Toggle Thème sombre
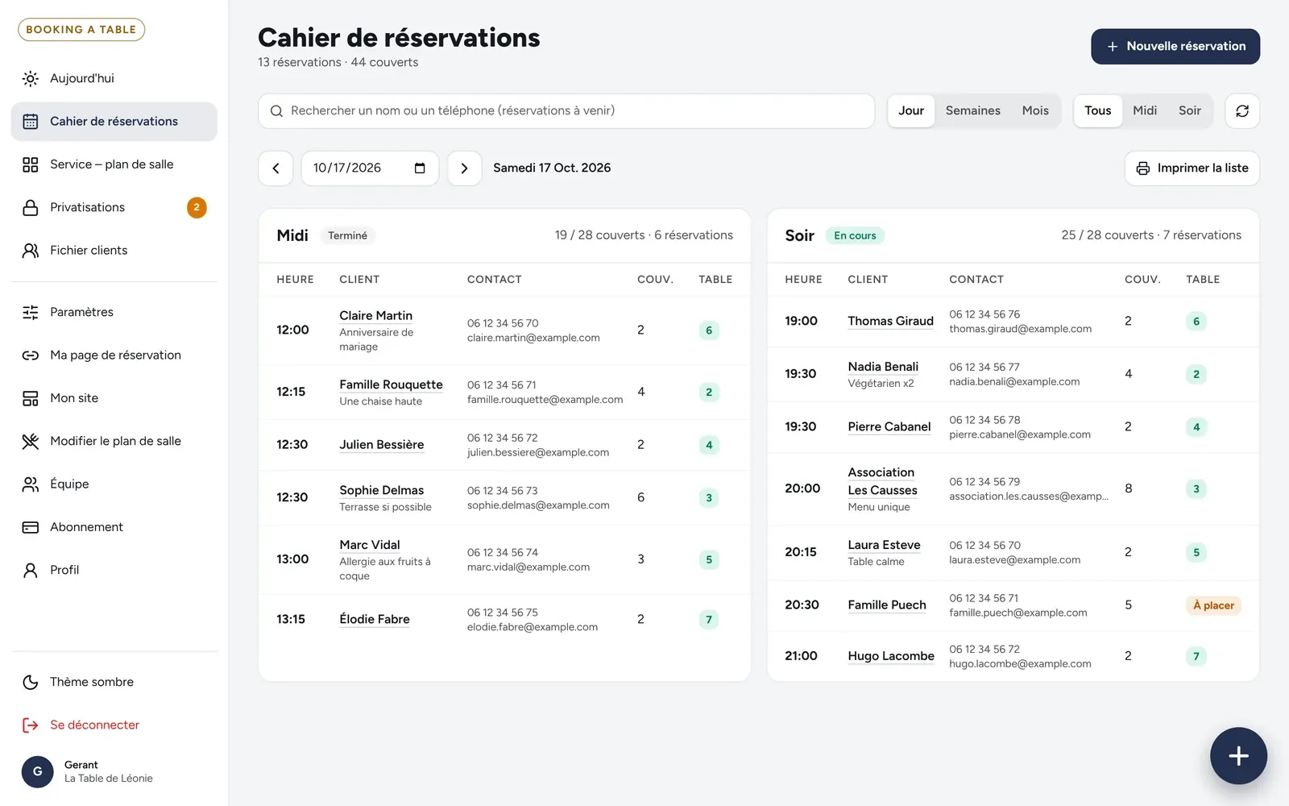 coord(114,682)
